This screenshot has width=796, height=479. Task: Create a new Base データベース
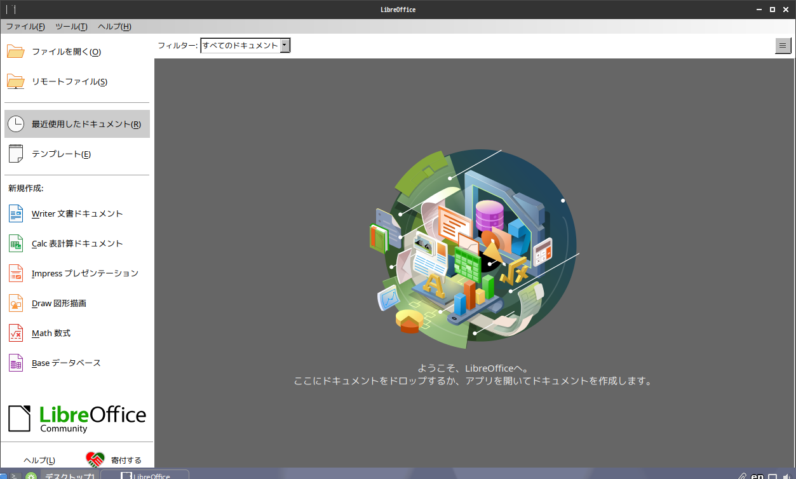click(77, 363)
